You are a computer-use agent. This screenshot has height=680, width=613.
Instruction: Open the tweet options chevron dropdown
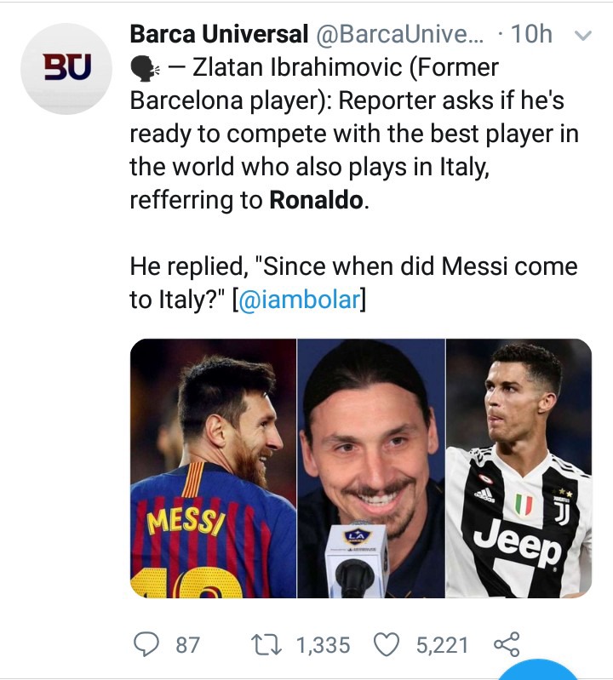[x=582, y=36]
